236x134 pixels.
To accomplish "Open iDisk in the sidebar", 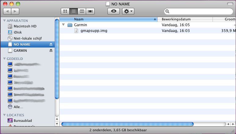I will tap(18, 32).
